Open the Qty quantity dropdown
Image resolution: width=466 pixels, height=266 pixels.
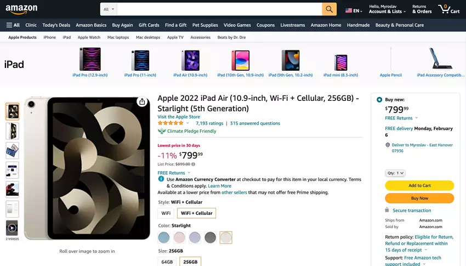coord(395,173)
